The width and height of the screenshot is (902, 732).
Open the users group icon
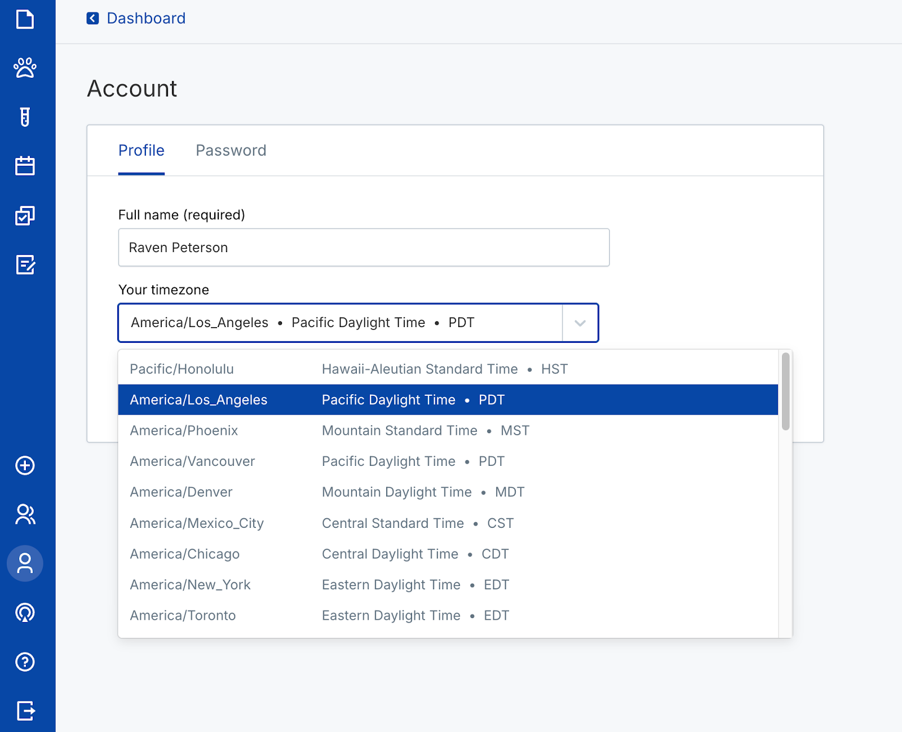point(25,514)
